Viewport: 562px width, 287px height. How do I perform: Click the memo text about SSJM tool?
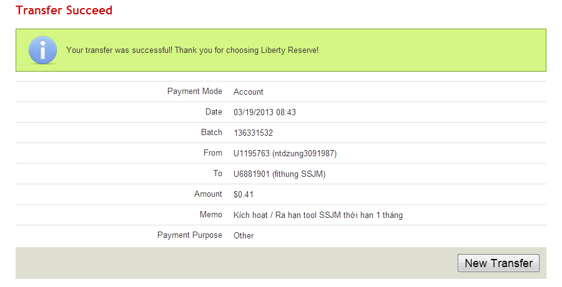[x=318, y=215]
